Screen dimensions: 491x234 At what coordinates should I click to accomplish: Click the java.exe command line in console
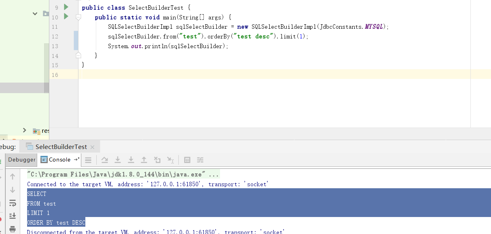123,174
